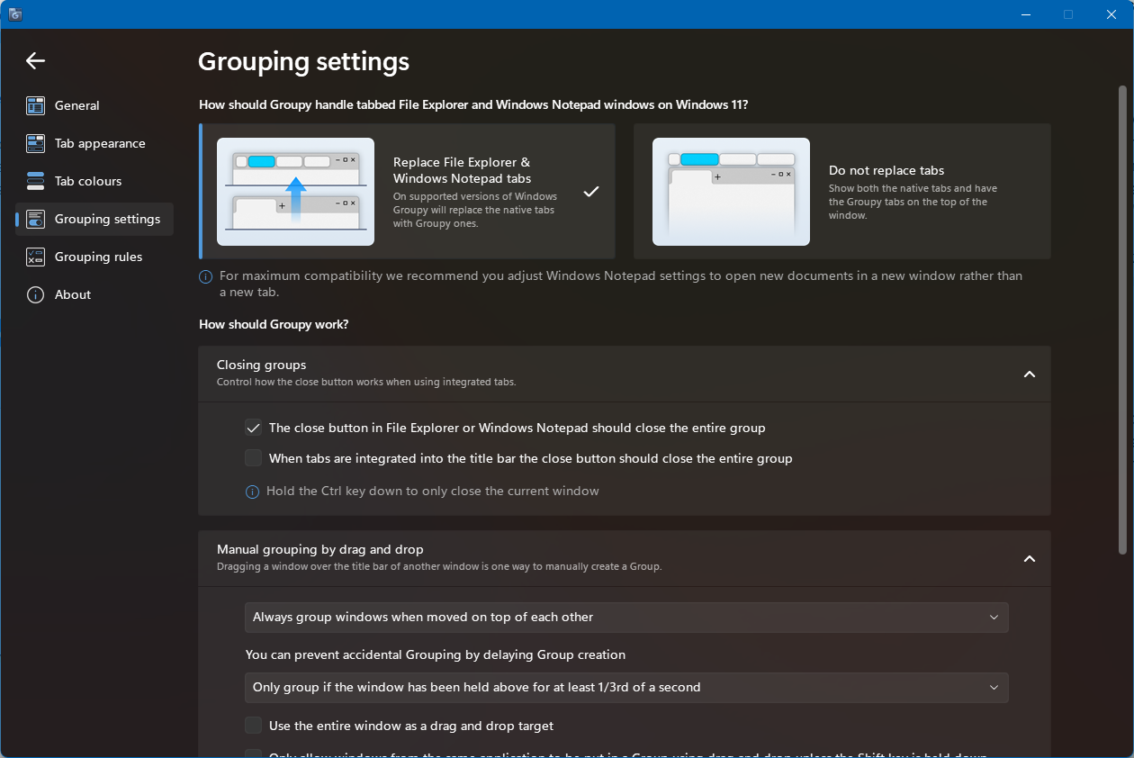
Task: Click the Notepad compatibility recommendation text
Action: [621, 284]
